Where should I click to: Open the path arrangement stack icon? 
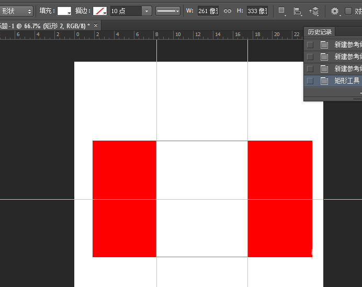tap(314, 11)
